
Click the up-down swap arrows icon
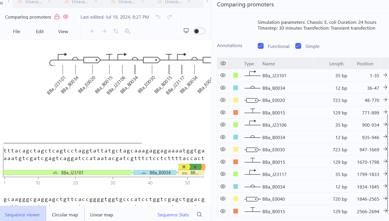point(116,31)
